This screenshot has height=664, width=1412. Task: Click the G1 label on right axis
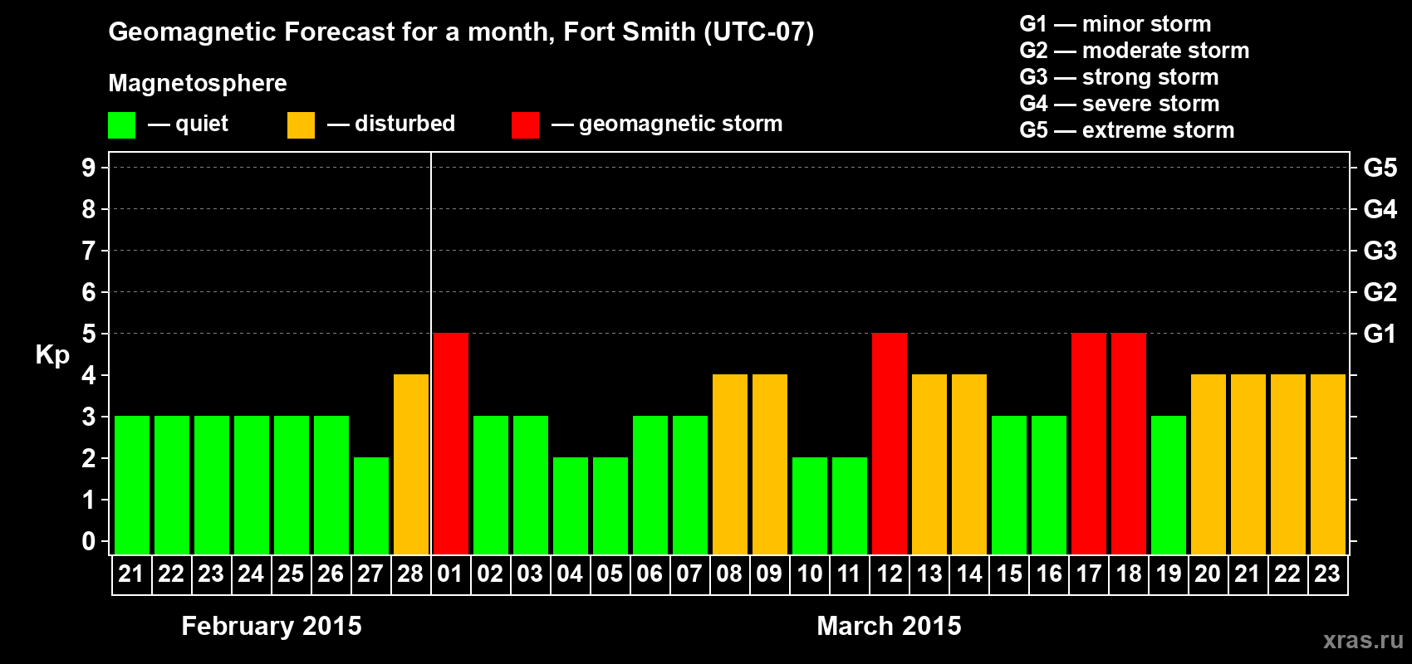click(x=1380, y=334)
